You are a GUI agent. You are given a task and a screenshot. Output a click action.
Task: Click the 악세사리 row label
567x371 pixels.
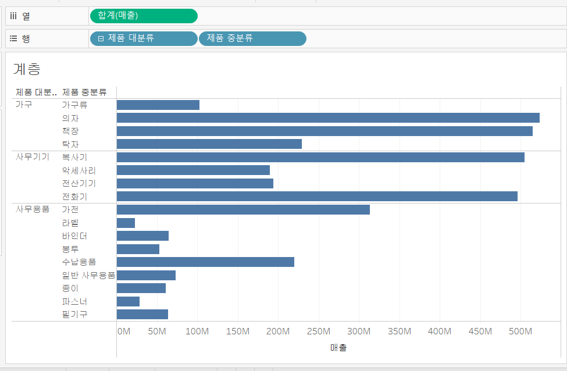(79, 170)
